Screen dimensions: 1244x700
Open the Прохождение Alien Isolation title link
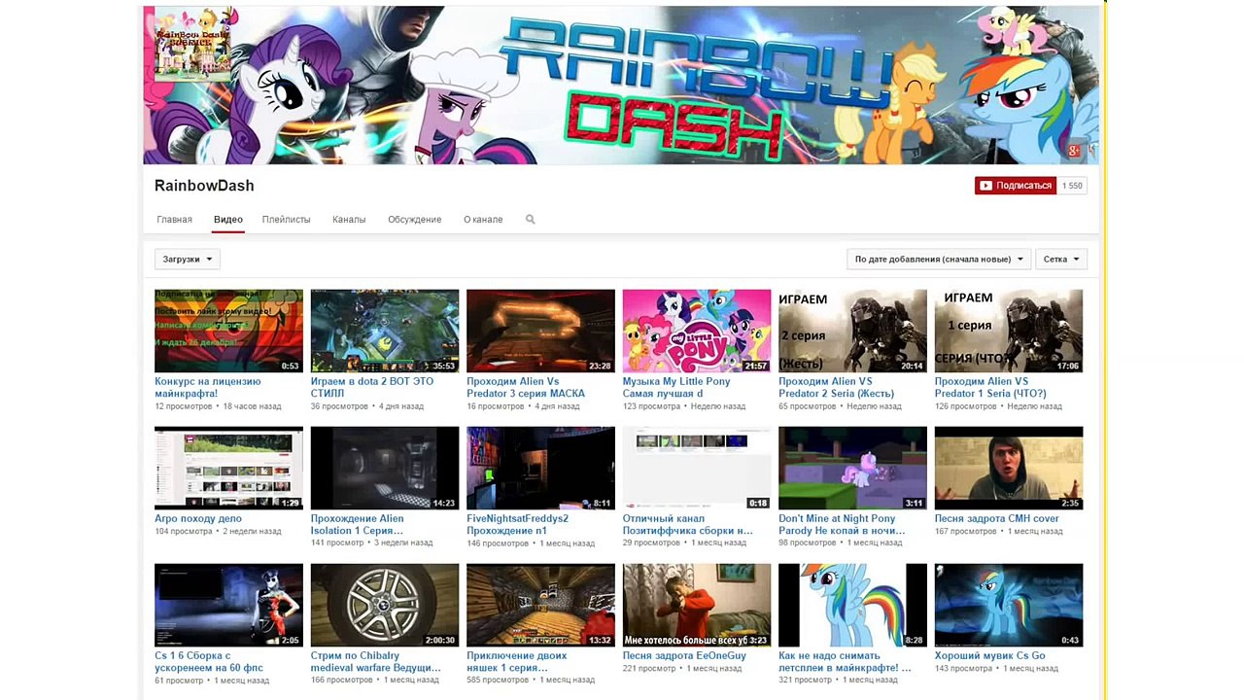[x=357, y=525]
